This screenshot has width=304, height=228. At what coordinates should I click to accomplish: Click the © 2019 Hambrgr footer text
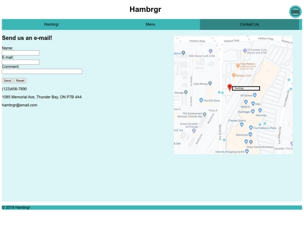coord(16,207)
